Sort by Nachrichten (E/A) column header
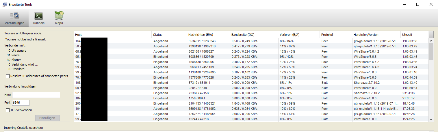 [208, 35]
